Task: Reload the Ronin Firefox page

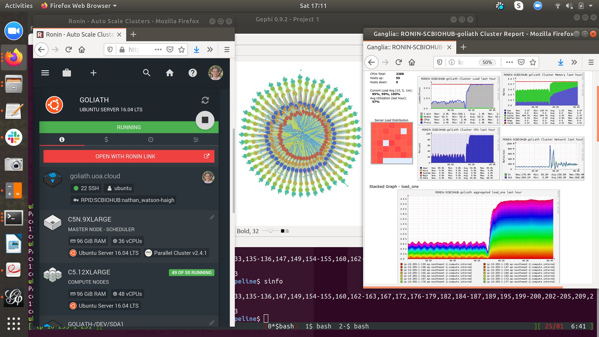Action: pyautogui.click(x=68, y=50)
